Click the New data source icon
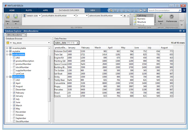 click(x=8, y=16)
